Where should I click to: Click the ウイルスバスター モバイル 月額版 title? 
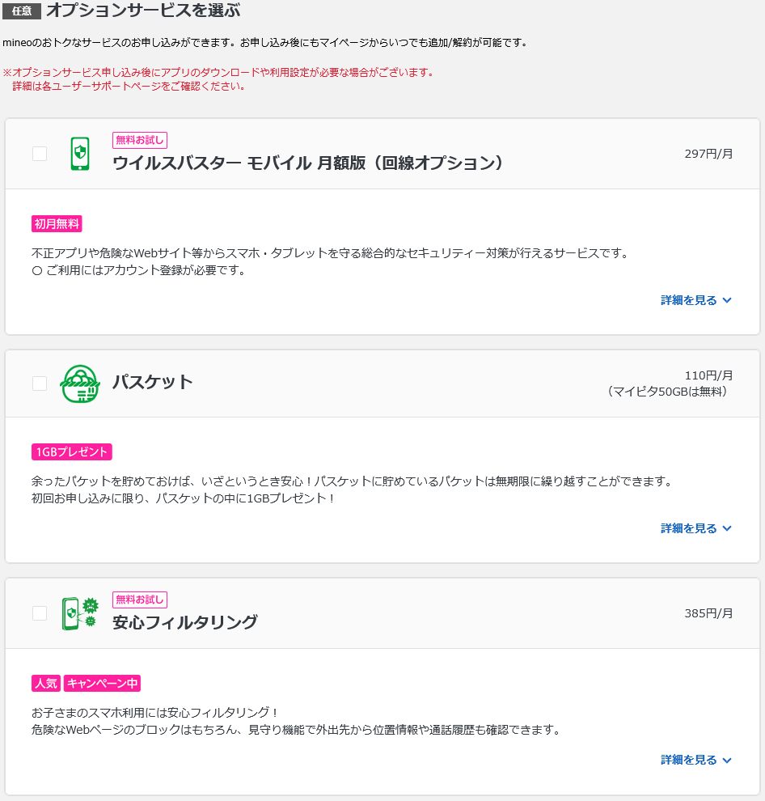[x=310, y=164]
